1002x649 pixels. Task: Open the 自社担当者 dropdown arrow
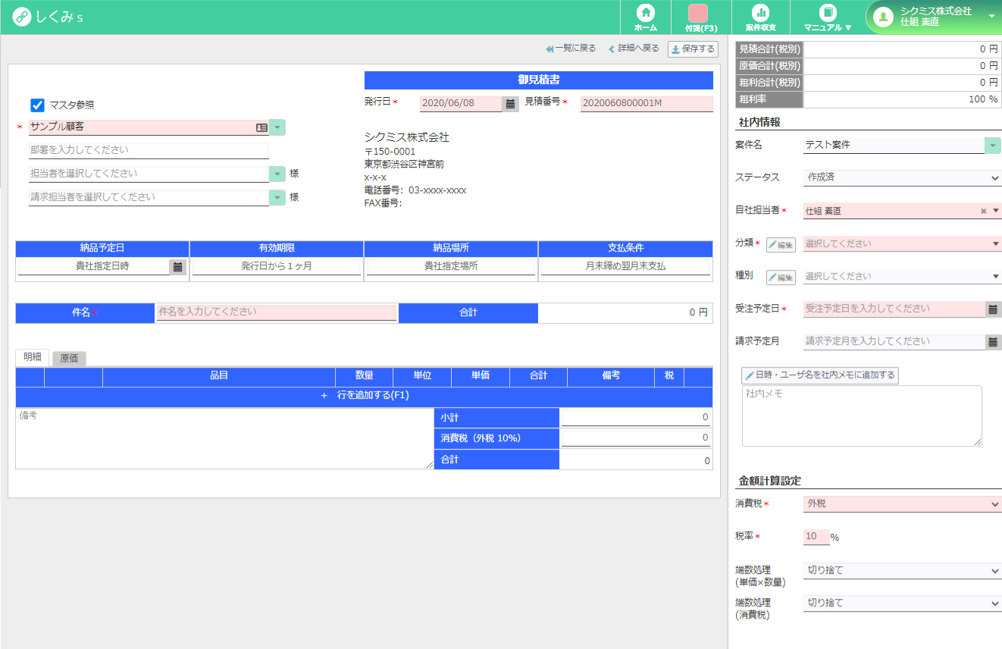click(x=996, y=211)
